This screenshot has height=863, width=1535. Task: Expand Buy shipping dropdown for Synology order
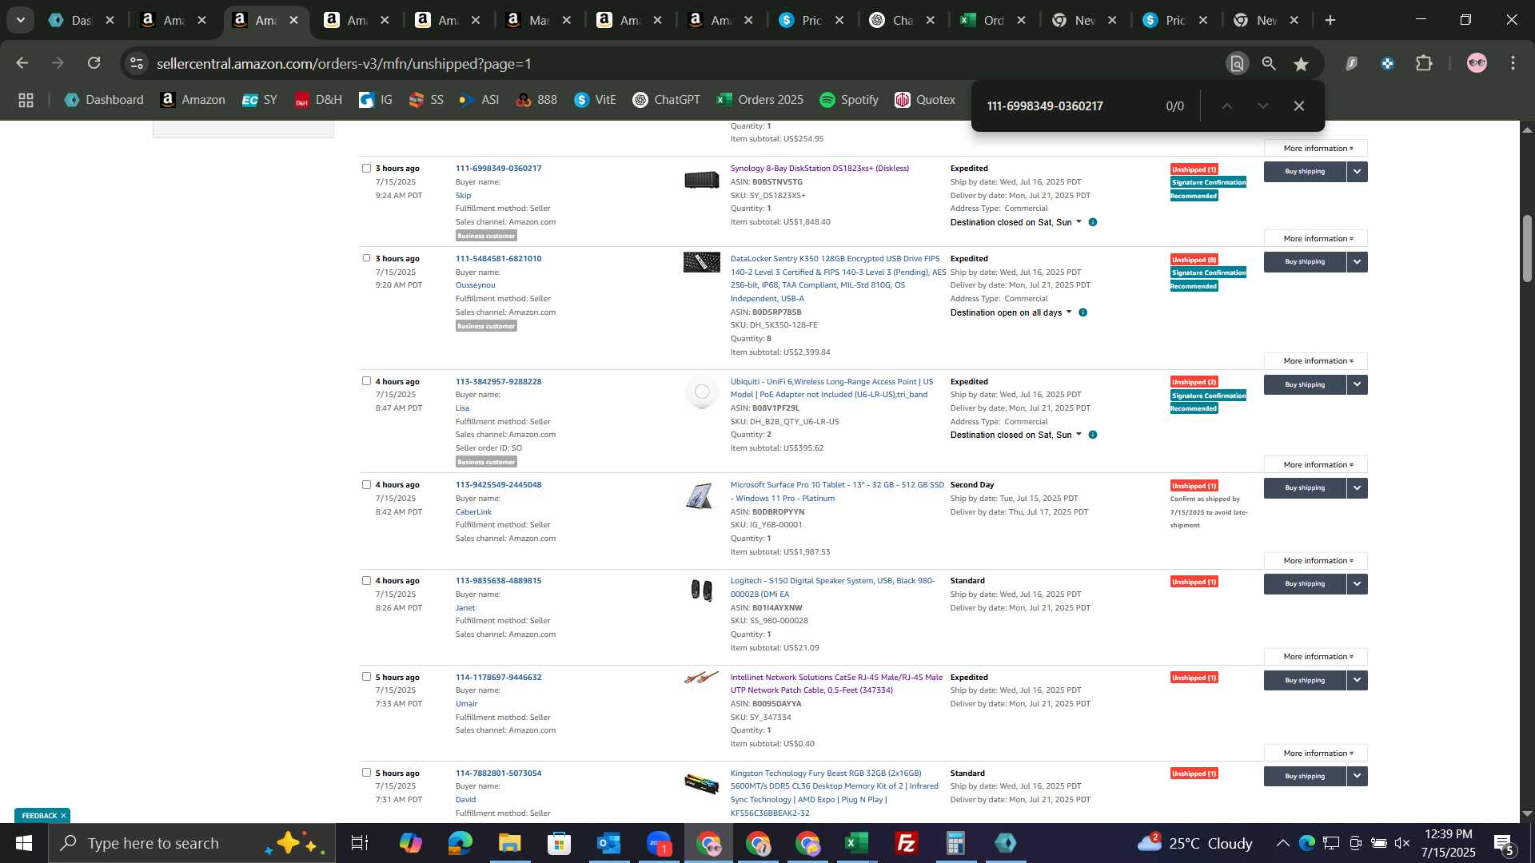(1357, 171)
